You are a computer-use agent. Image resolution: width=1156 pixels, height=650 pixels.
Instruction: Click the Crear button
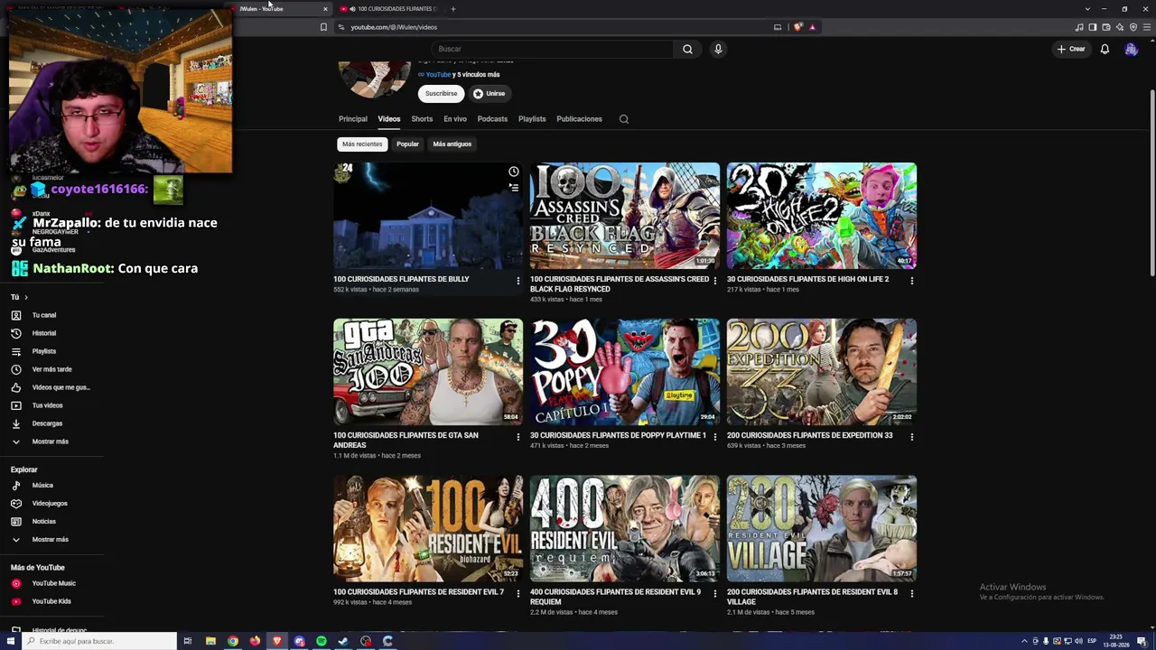click(x=1071, y=49)
